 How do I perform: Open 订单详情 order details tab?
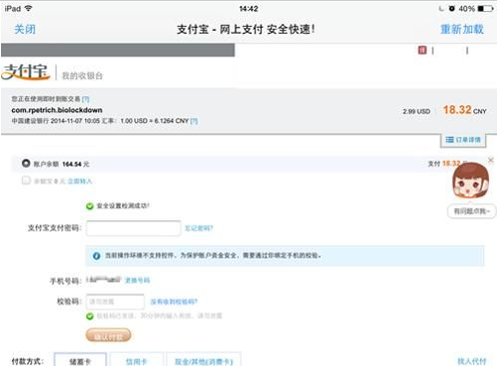463,140
